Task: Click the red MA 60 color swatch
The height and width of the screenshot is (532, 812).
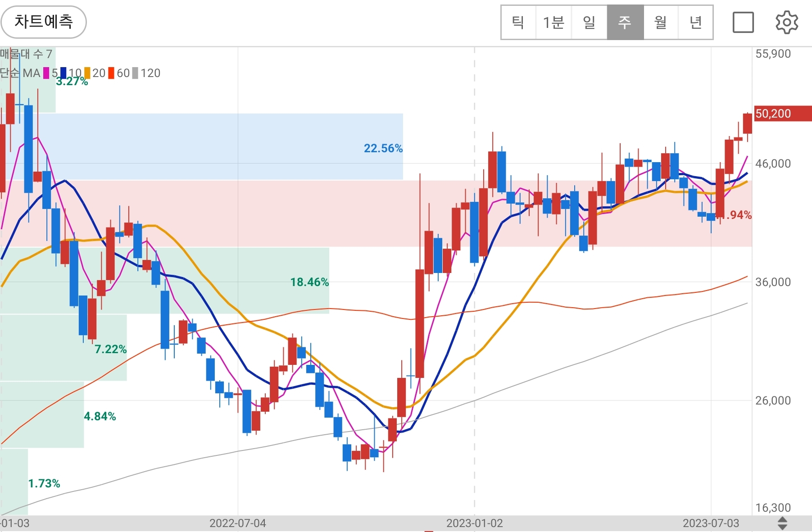Action: pyautogui.click(x=111, y=73)
